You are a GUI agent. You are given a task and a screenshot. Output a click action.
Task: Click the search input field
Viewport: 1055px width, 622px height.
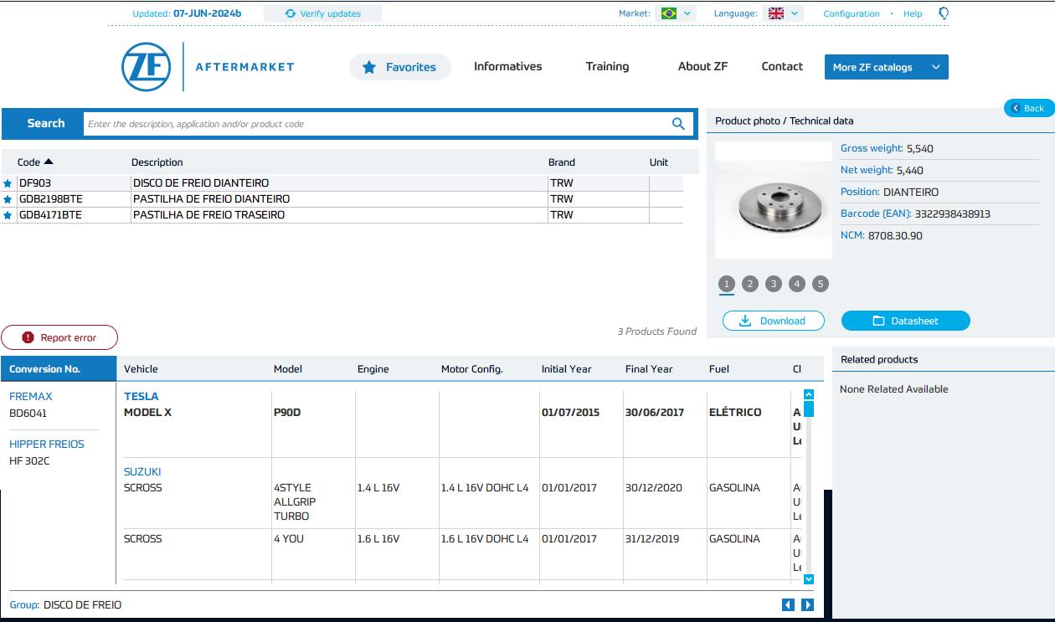point(388,124)
